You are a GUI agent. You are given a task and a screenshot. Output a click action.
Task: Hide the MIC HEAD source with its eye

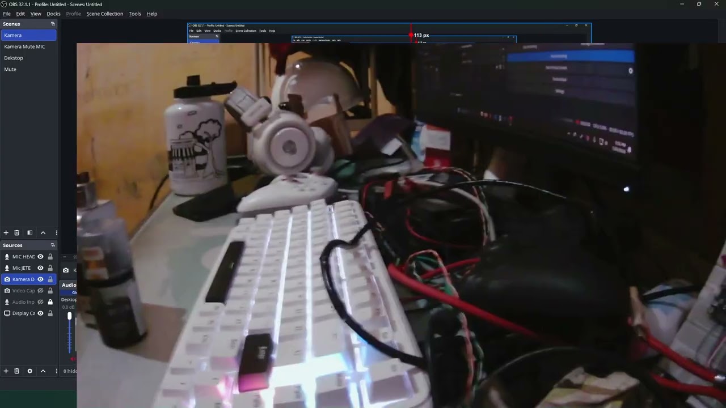point(40,257)
